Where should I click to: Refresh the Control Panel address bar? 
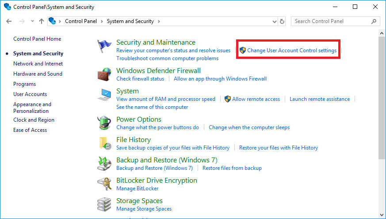point(283,21)
